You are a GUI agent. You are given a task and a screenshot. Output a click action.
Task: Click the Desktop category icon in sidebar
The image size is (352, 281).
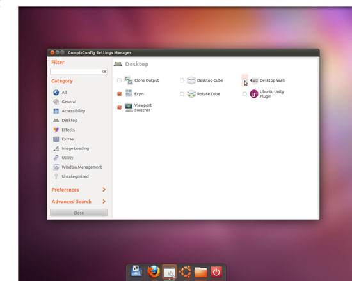coord(56,120)
